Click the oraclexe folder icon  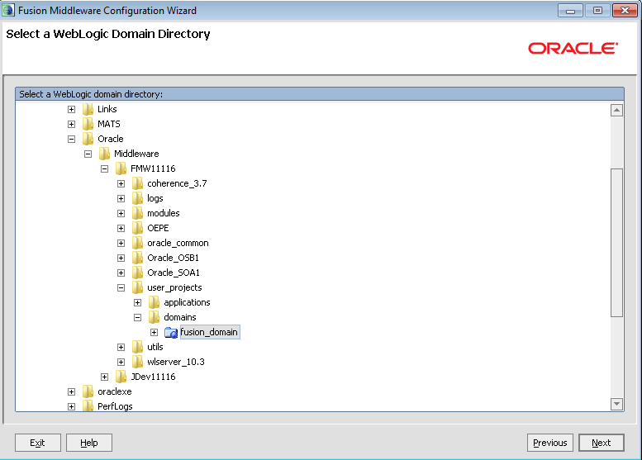(88, 391)
